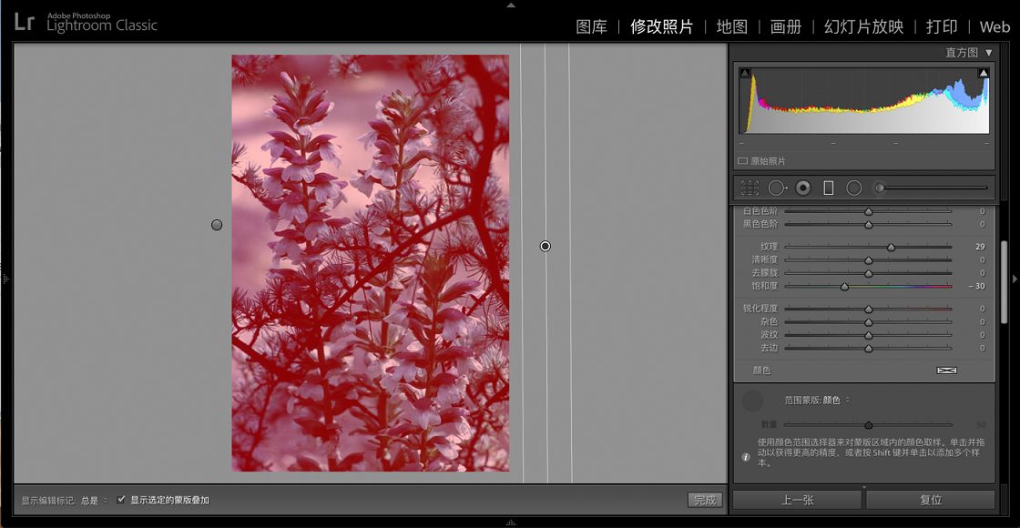Click the gradient edit pin in the photo
1020x528 pixels.
coord(545,246)
